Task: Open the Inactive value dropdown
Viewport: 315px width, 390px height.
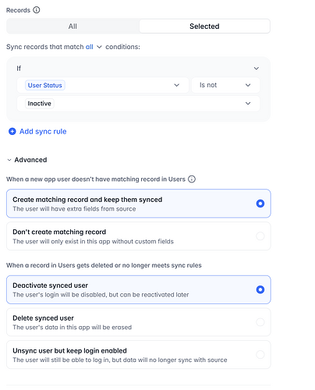Action: click(138, 104)
